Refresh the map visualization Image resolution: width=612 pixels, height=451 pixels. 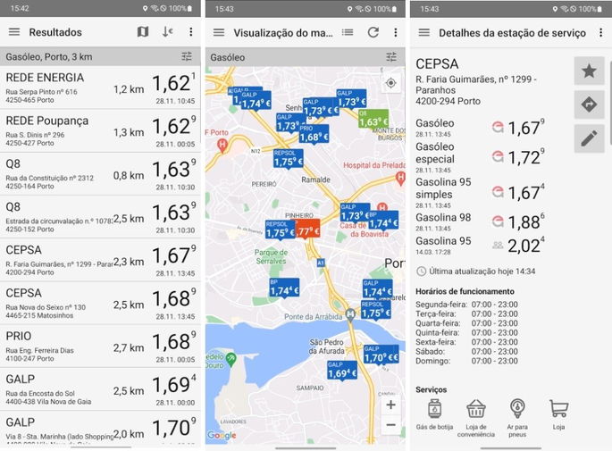pyautogui.click(x=373, y=32)
